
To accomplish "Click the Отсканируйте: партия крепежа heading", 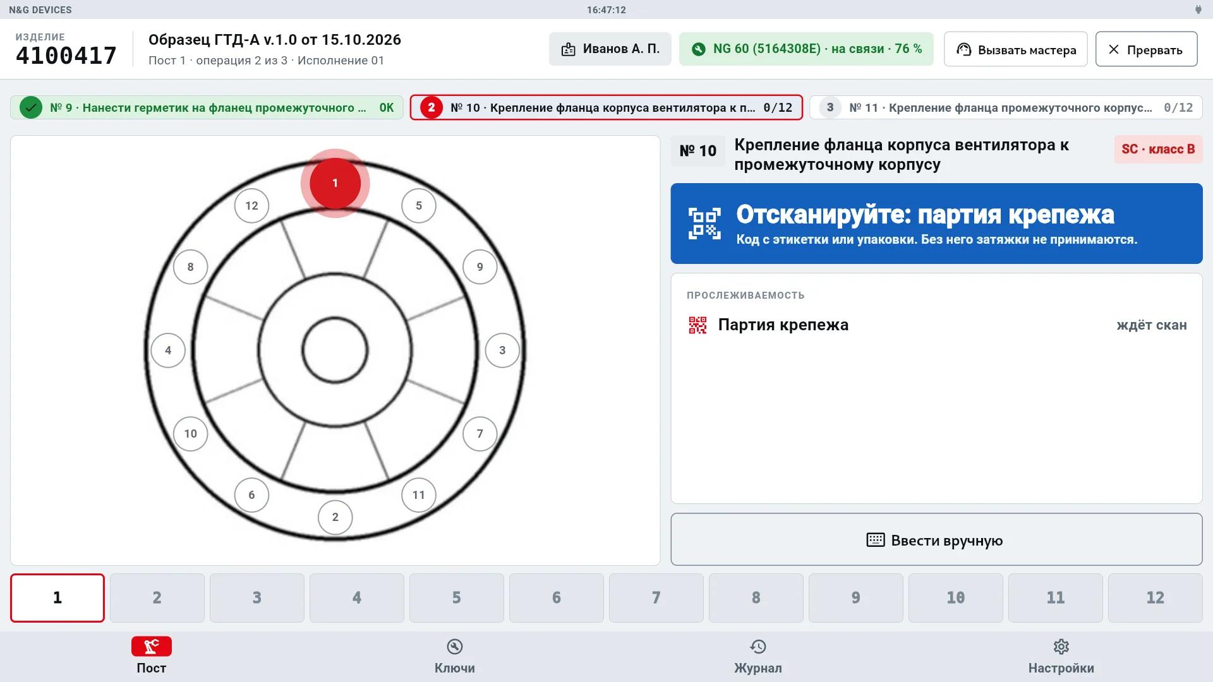I will click(925, 215).
